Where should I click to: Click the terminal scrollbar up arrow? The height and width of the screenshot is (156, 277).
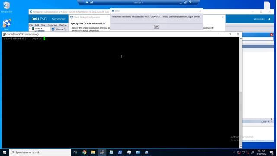[241, 39]
